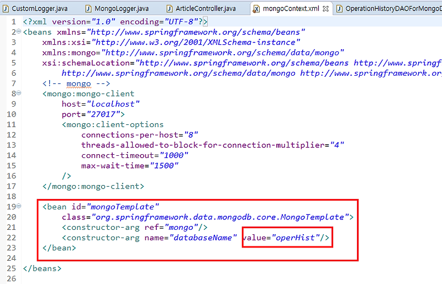Click the max-wait-time value "1500"

click(x=164, y=166)
